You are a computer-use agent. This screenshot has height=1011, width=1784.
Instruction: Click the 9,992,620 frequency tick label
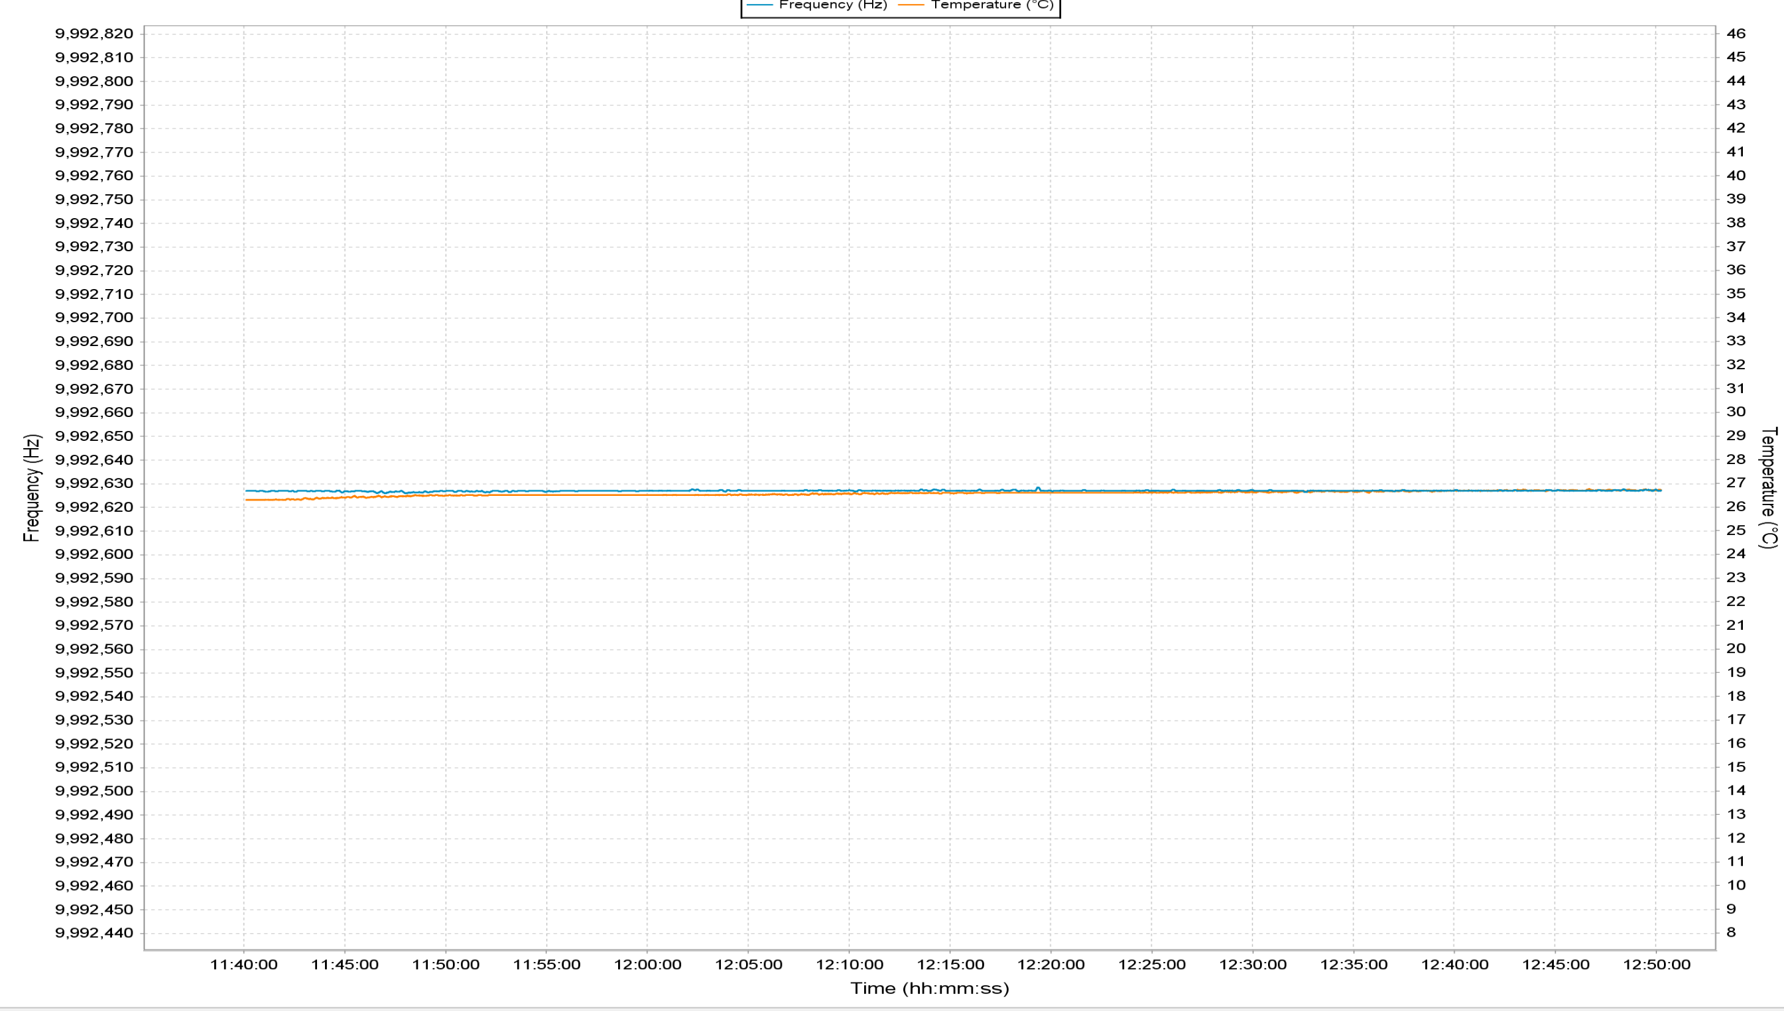pyautogui.click(x=94, y=507)
